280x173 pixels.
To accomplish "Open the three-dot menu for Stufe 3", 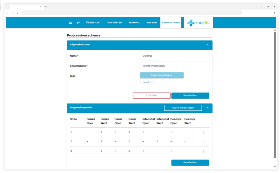I will [x=204, y=151].
